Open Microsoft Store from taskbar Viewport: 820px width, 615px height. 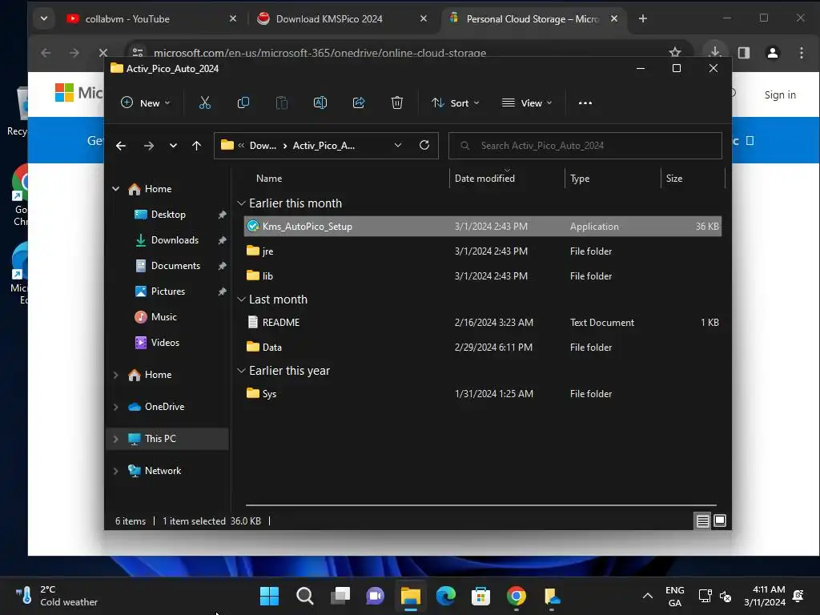[480, 596]
